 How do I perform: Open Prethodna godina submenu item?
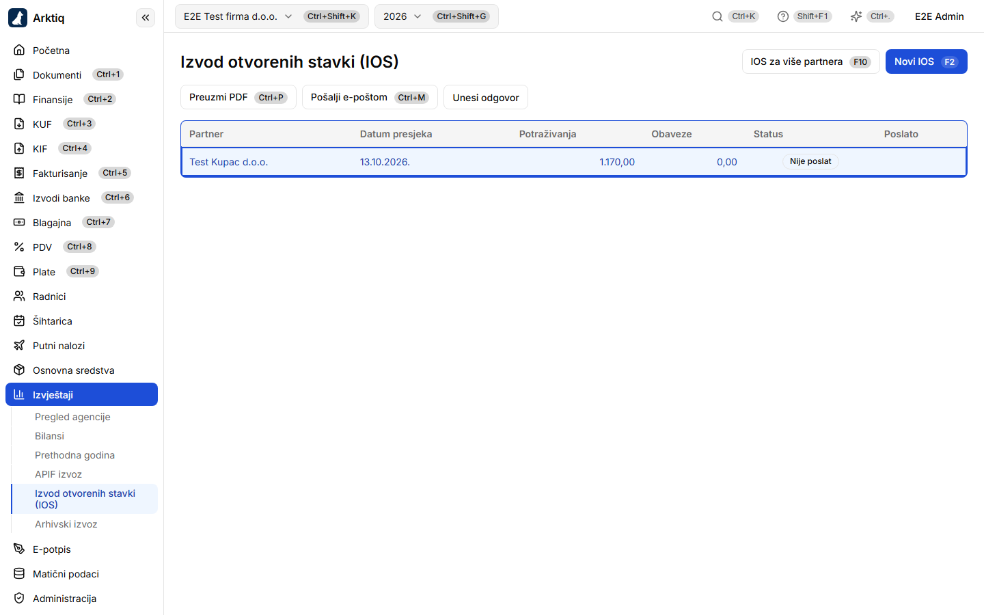pos(74,455)
